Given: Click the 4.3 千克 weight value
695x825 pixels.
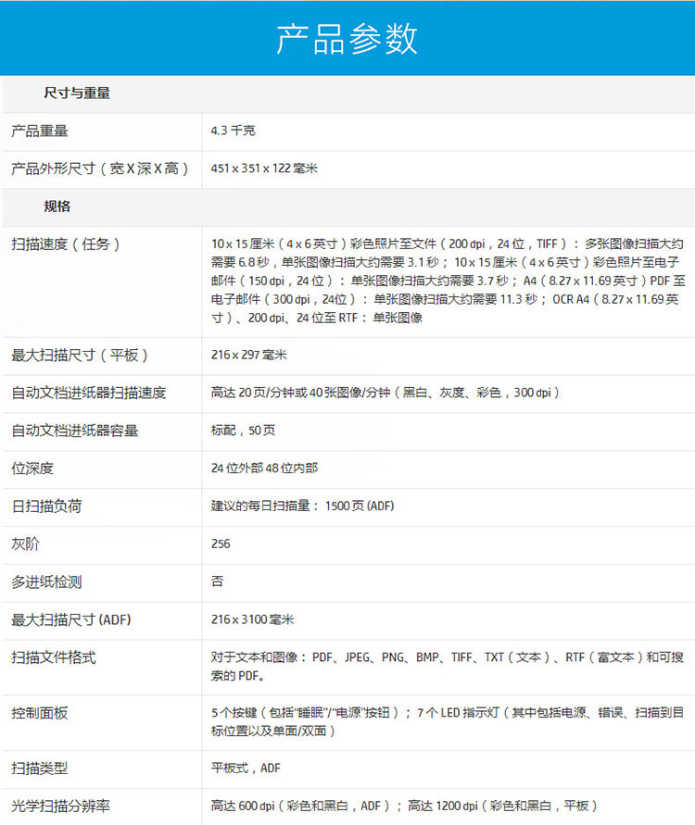Looking at the screenshot, I should pos(234,131).
